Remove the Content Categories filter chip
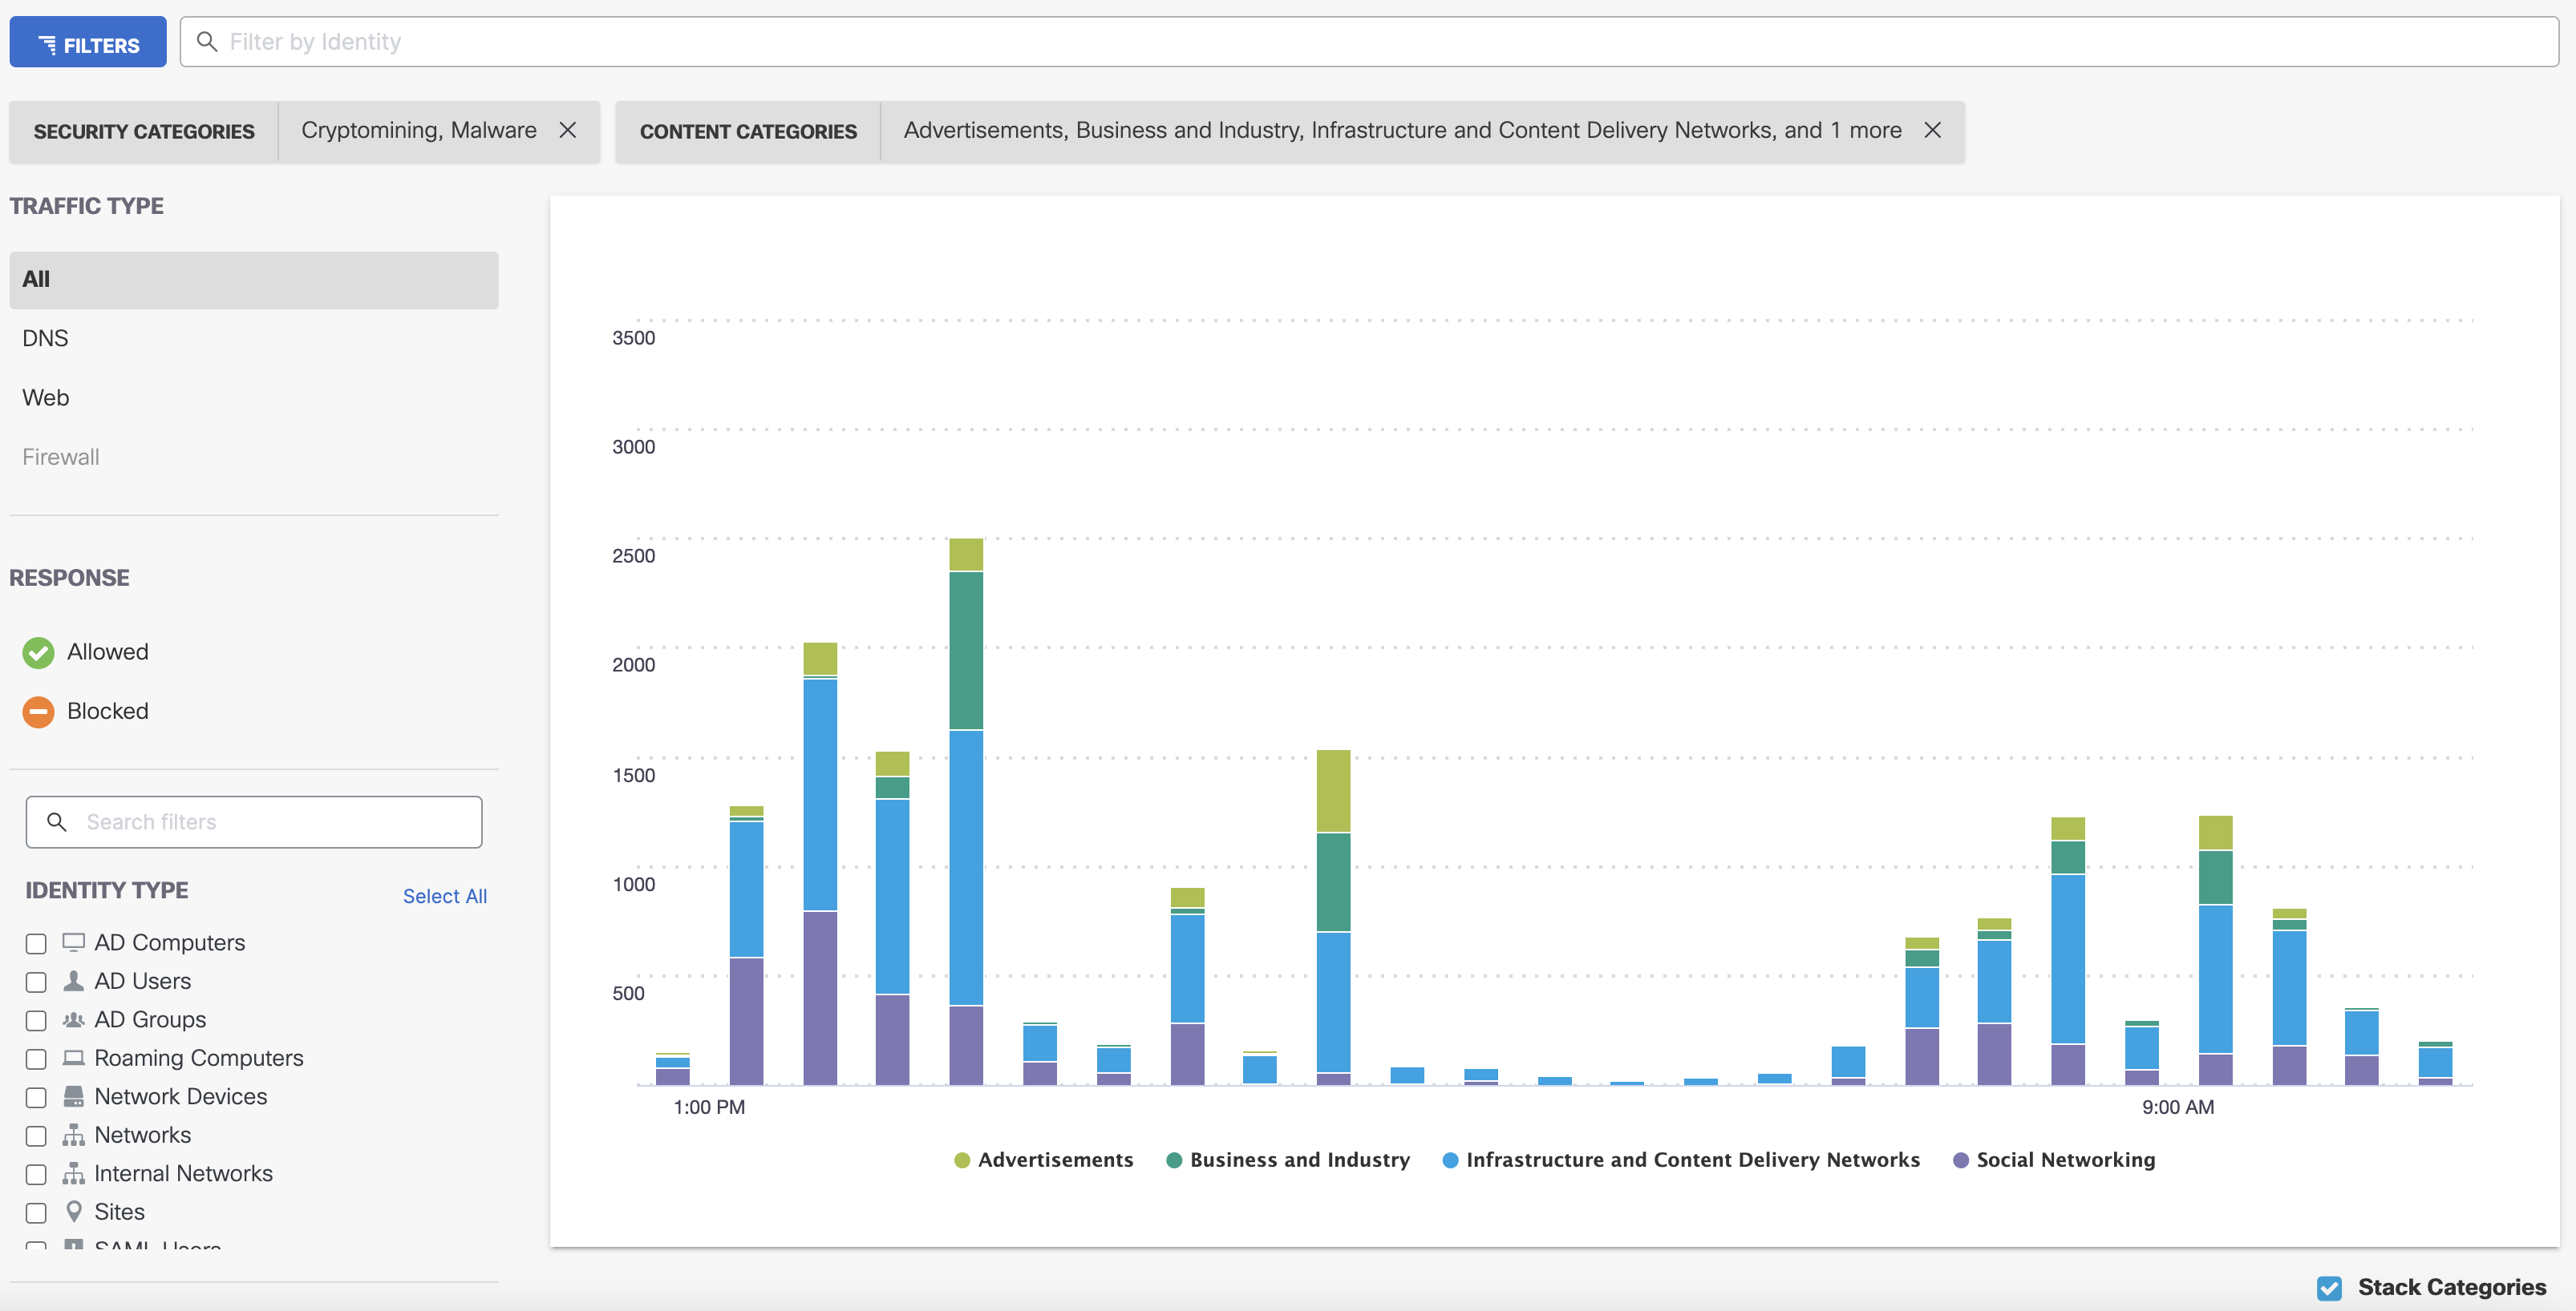 tap(1932, 131)
